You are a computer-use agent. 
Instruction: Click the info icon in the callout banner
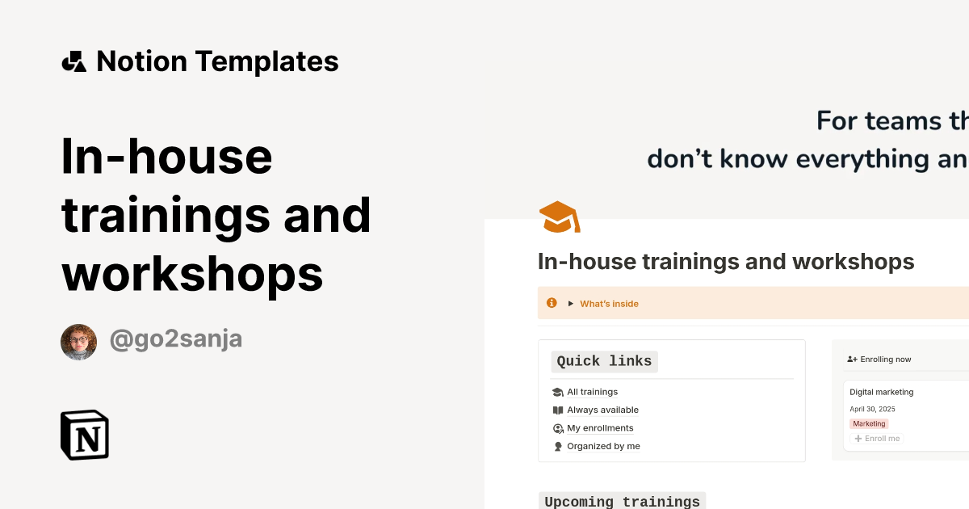(x=552, y=302)
